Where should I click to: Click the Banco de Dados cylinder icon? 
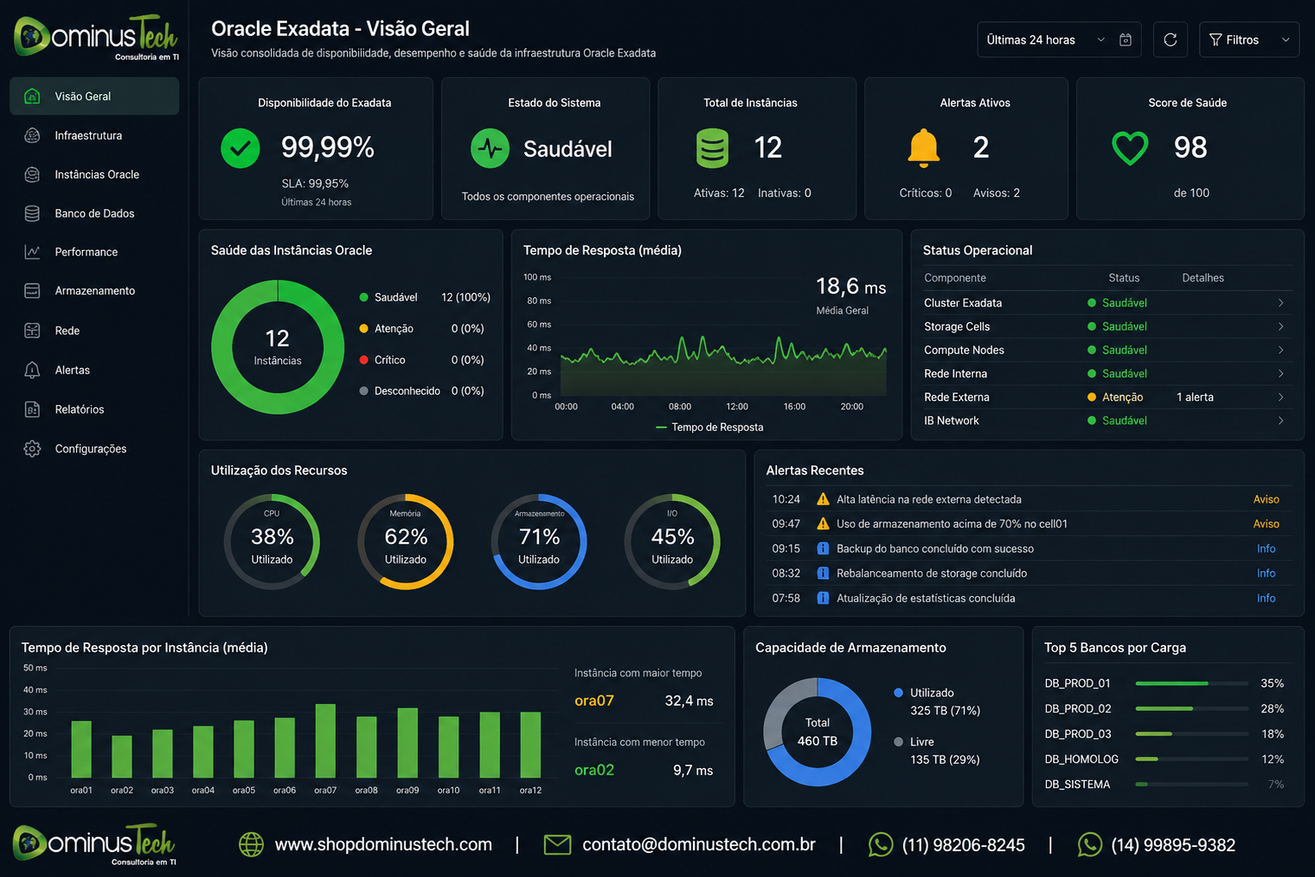click(33, 213)
